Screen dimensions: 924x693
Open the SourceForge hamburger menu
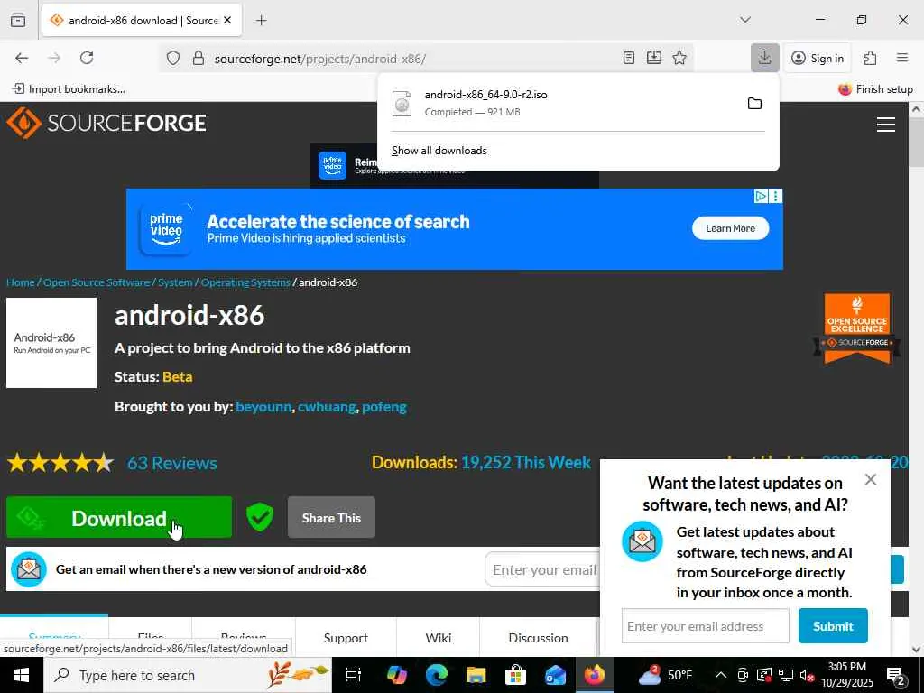tap(886, 125)
